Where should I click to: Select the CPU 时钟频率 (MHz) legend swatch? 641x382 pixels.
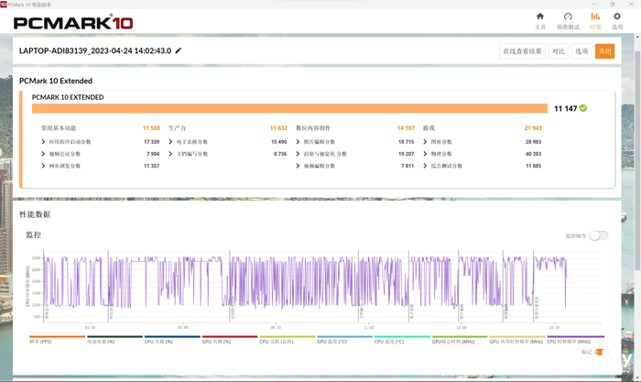(576, 336)
